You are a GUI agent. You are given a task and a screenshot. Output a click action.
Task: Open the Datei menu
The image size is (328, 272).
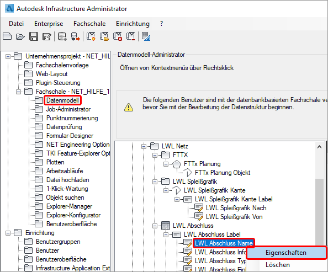16,24
